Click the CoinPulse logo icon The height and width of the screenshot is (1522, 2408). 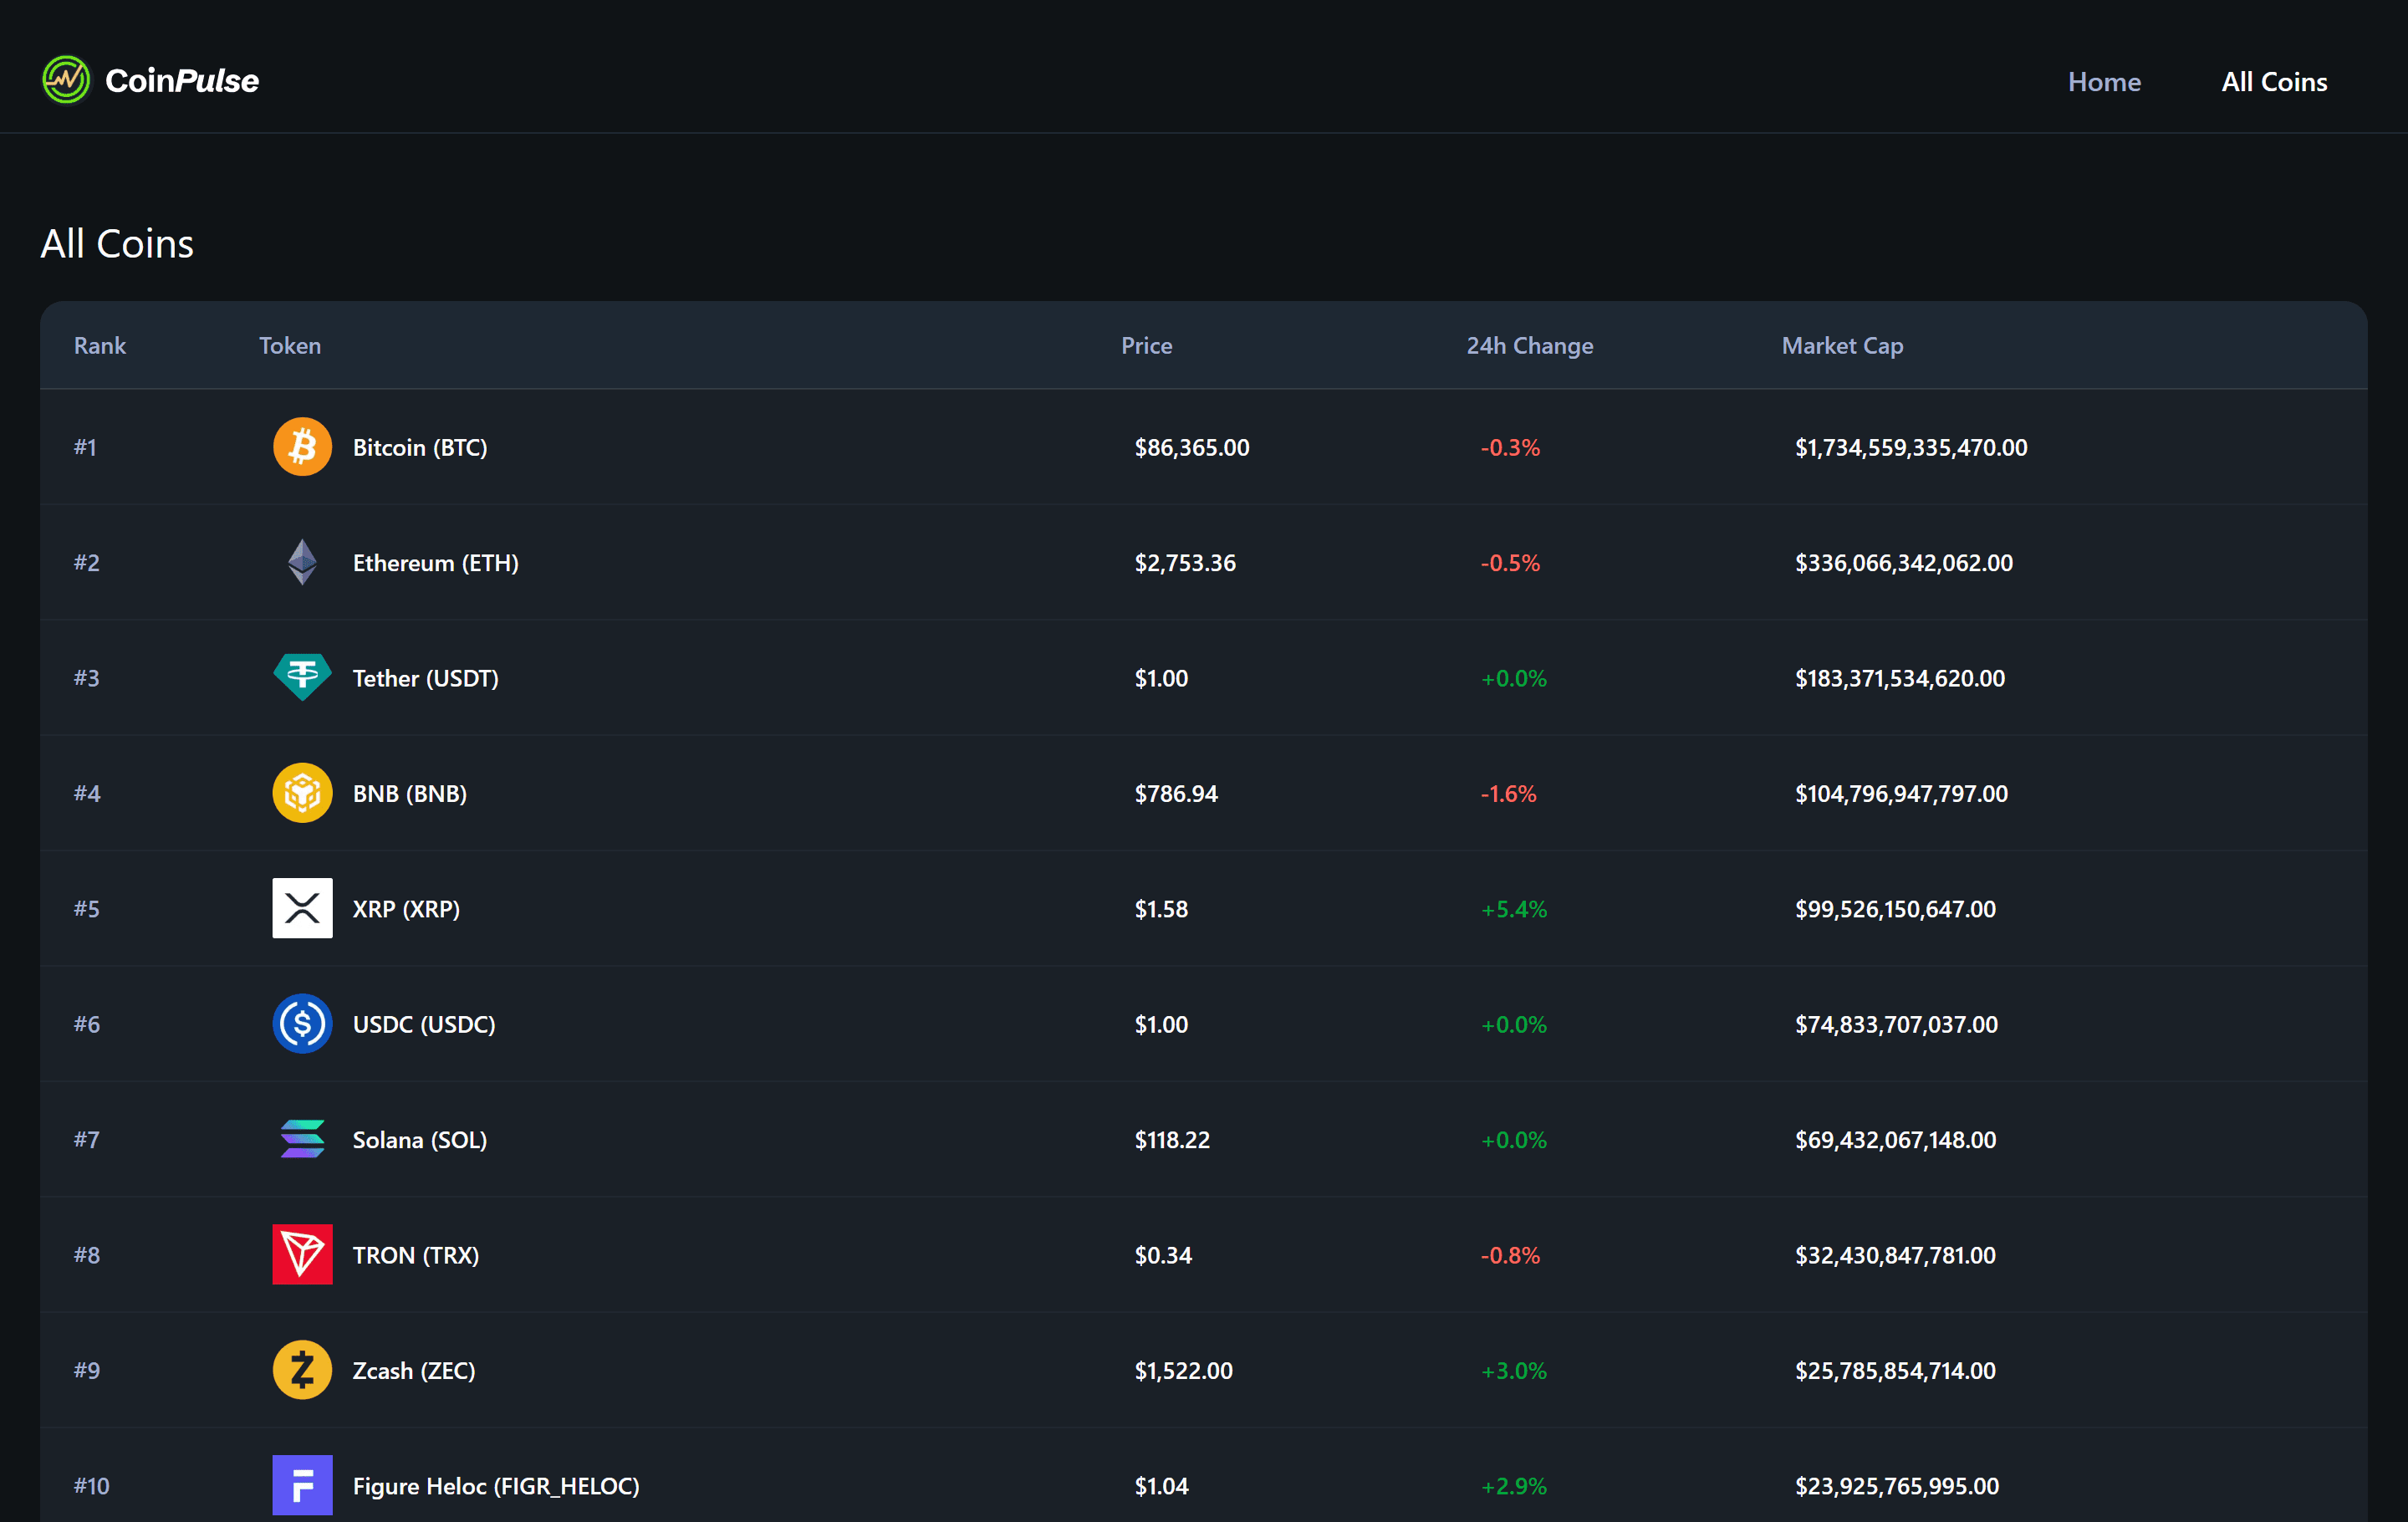(x=66, y=80)
